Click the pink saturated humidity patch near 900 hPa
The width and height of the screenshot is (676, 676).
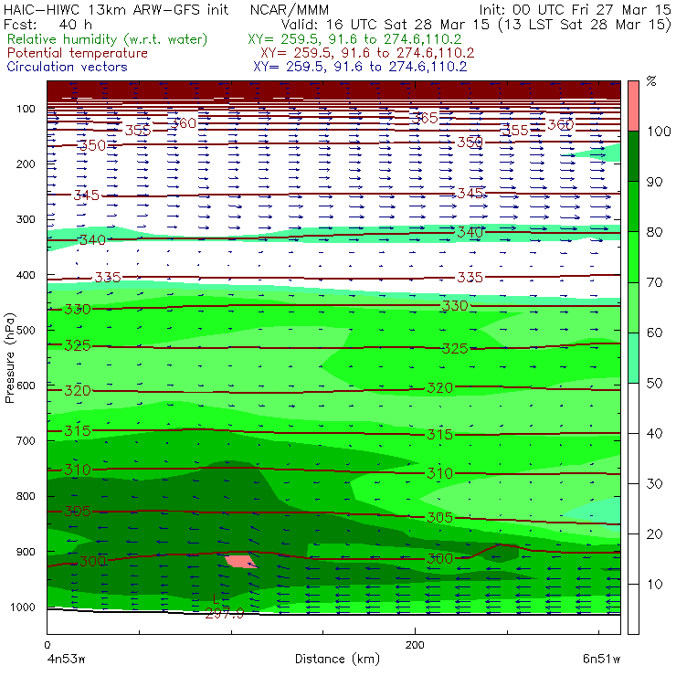click(x=241, y=561)
